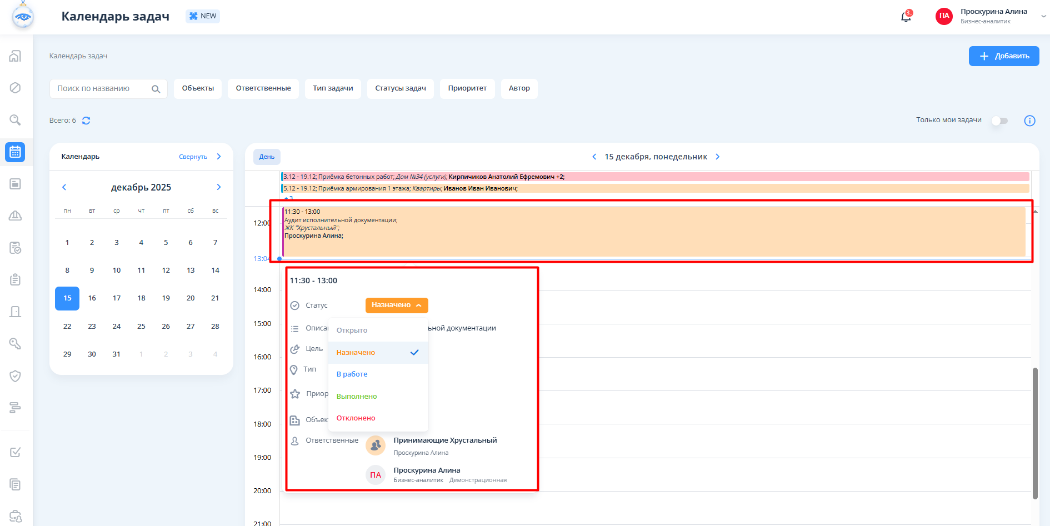Select В работе status option

[x=352, y=374]
